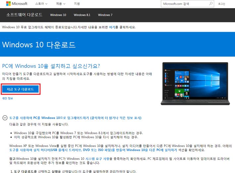
Task: Click the PC에 Windows 10을 설치하고 싶으신가요? heading
Action: pyautogui.click(x=51, y=66)
